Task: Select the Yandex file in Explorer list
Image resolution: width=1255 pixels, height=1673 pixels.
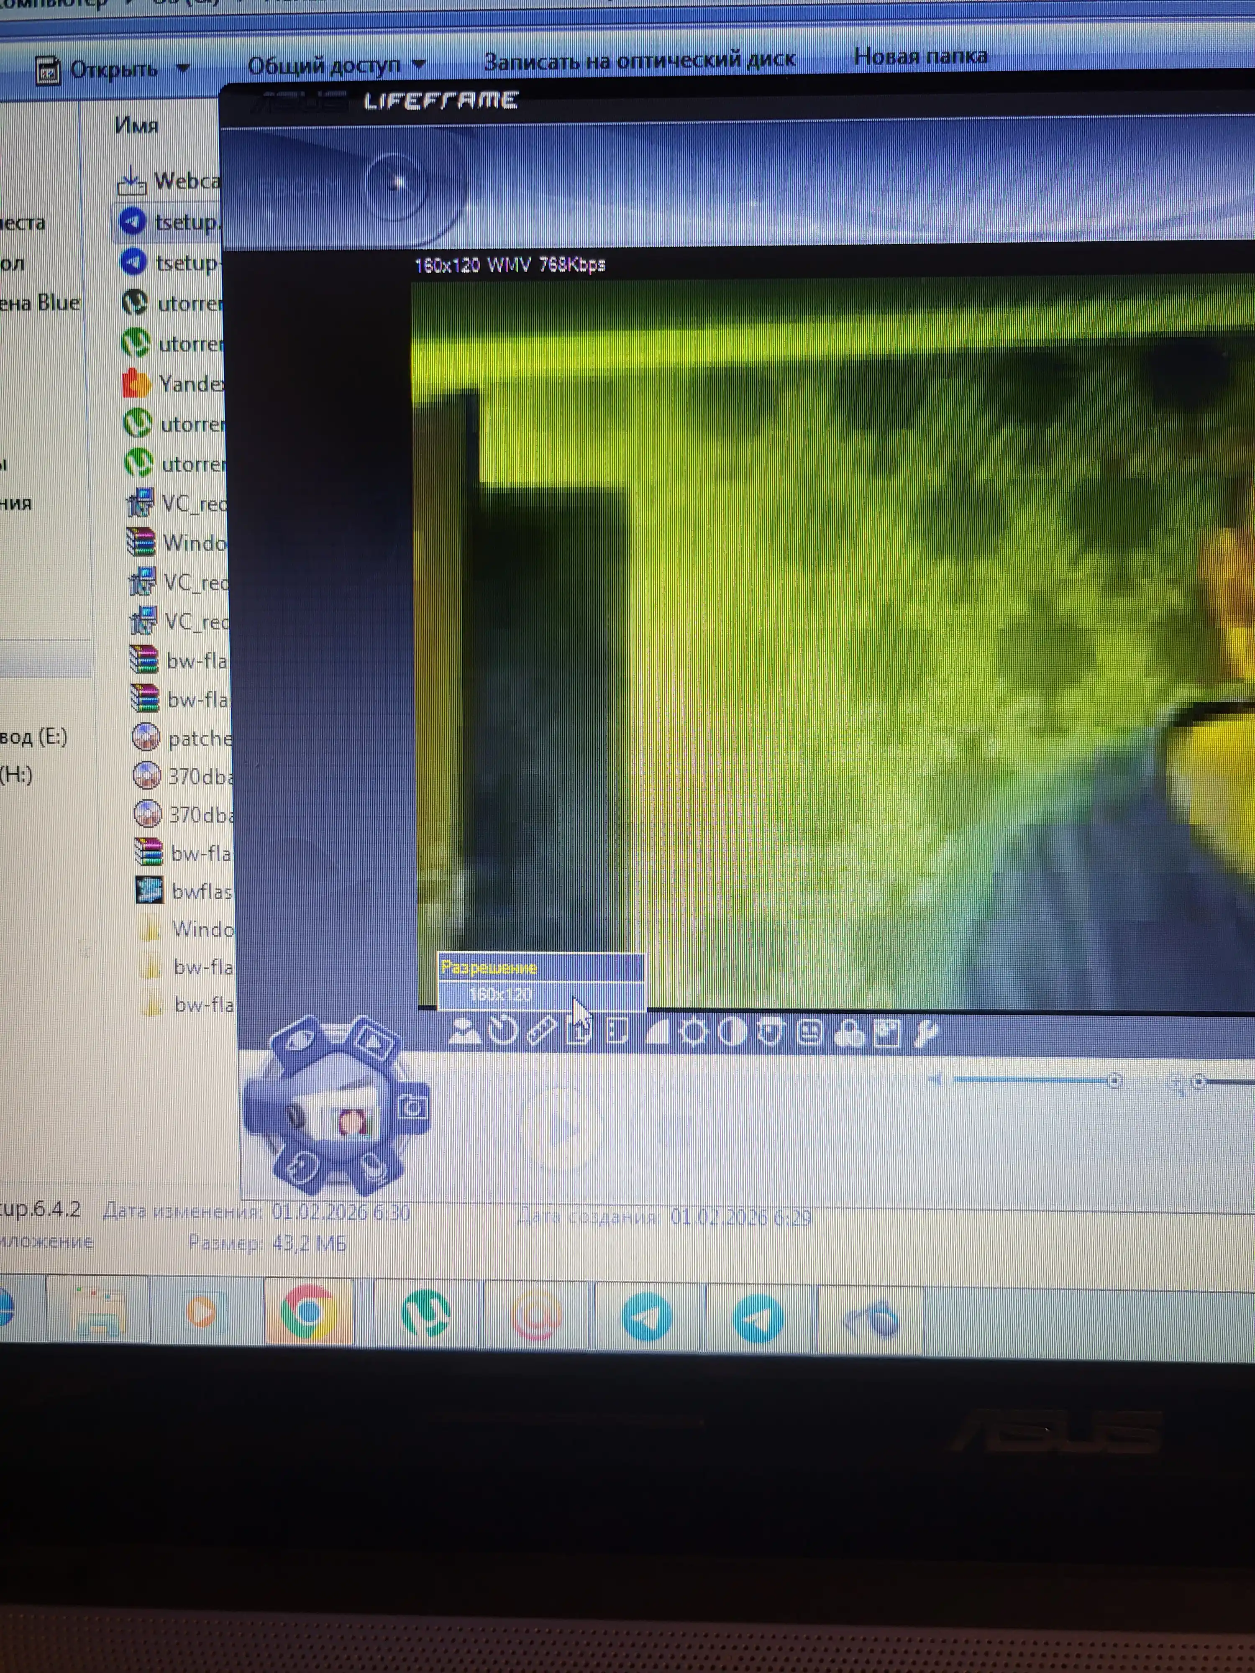Action: 174,384
